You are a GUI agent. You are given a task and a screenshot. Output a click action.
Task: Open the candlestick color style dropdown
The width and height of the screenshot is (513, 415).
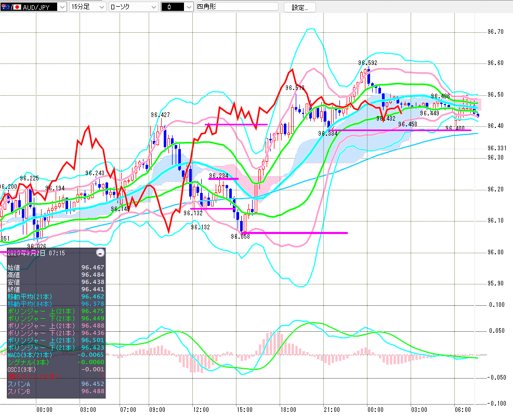(177, 7)
